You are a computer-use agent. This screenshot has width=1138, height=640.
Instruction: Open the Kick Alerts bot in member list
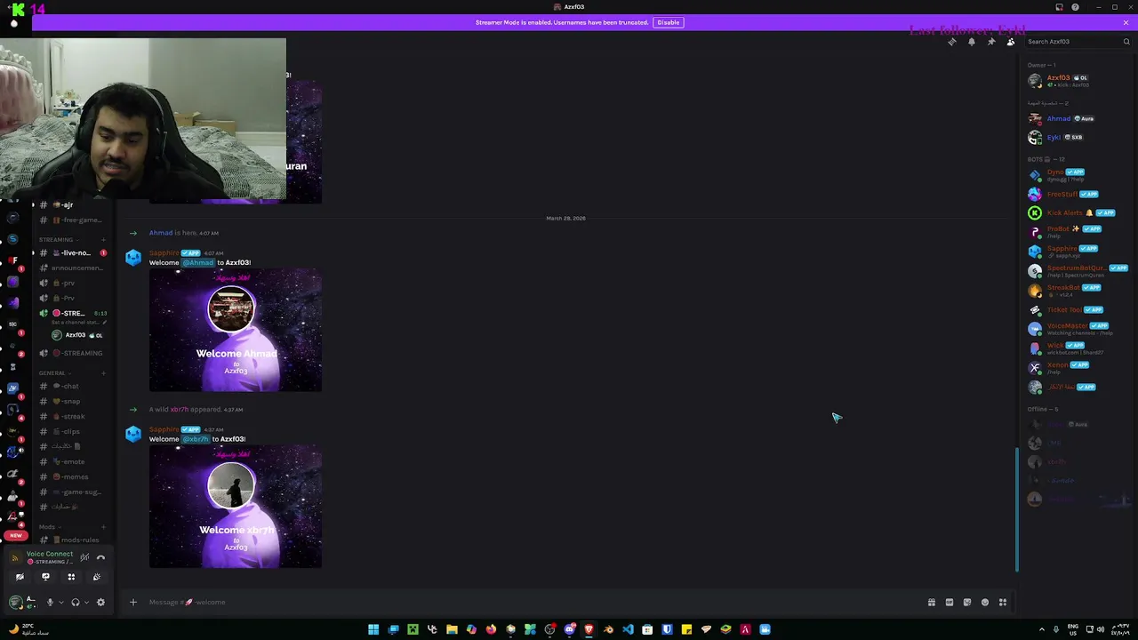pos(1078,213)
